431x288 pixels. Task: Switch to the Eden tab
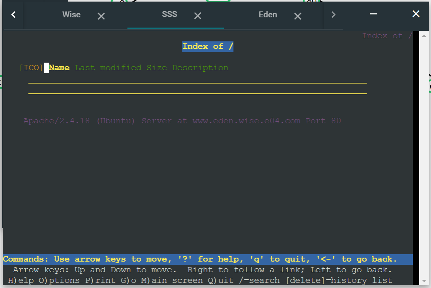pos(268,15)
